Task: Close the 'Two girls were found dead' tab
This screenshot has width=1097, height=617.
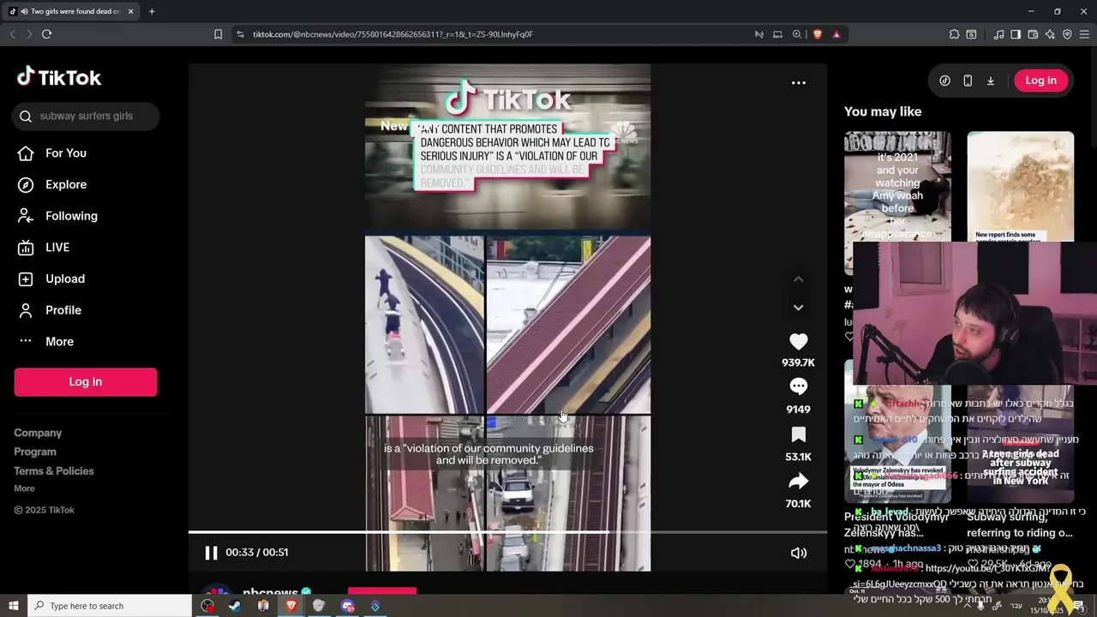Action: 130,11
